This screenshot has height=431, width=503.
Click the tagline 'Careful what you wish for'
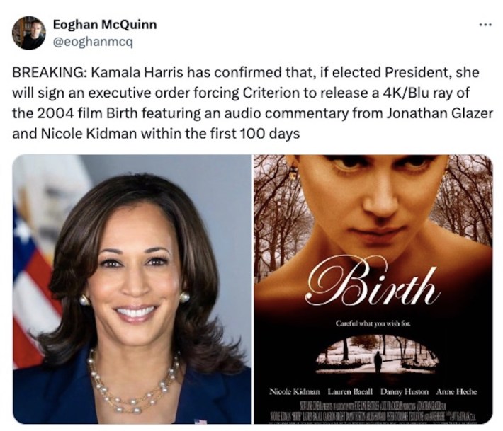(x=371, y=324)
